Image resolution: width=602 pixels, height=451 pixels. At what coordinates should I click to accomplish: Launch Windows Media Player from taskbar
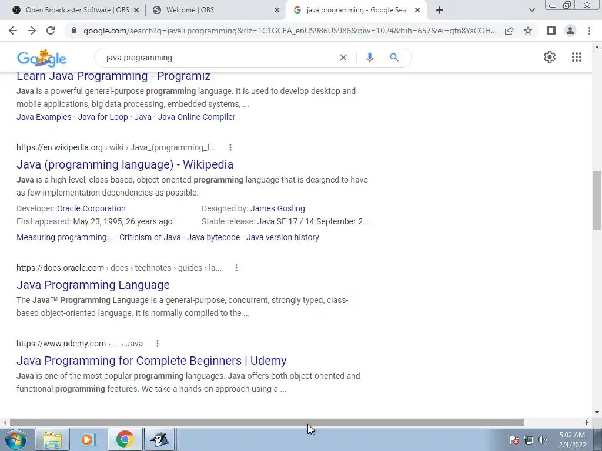pos(88,439)
